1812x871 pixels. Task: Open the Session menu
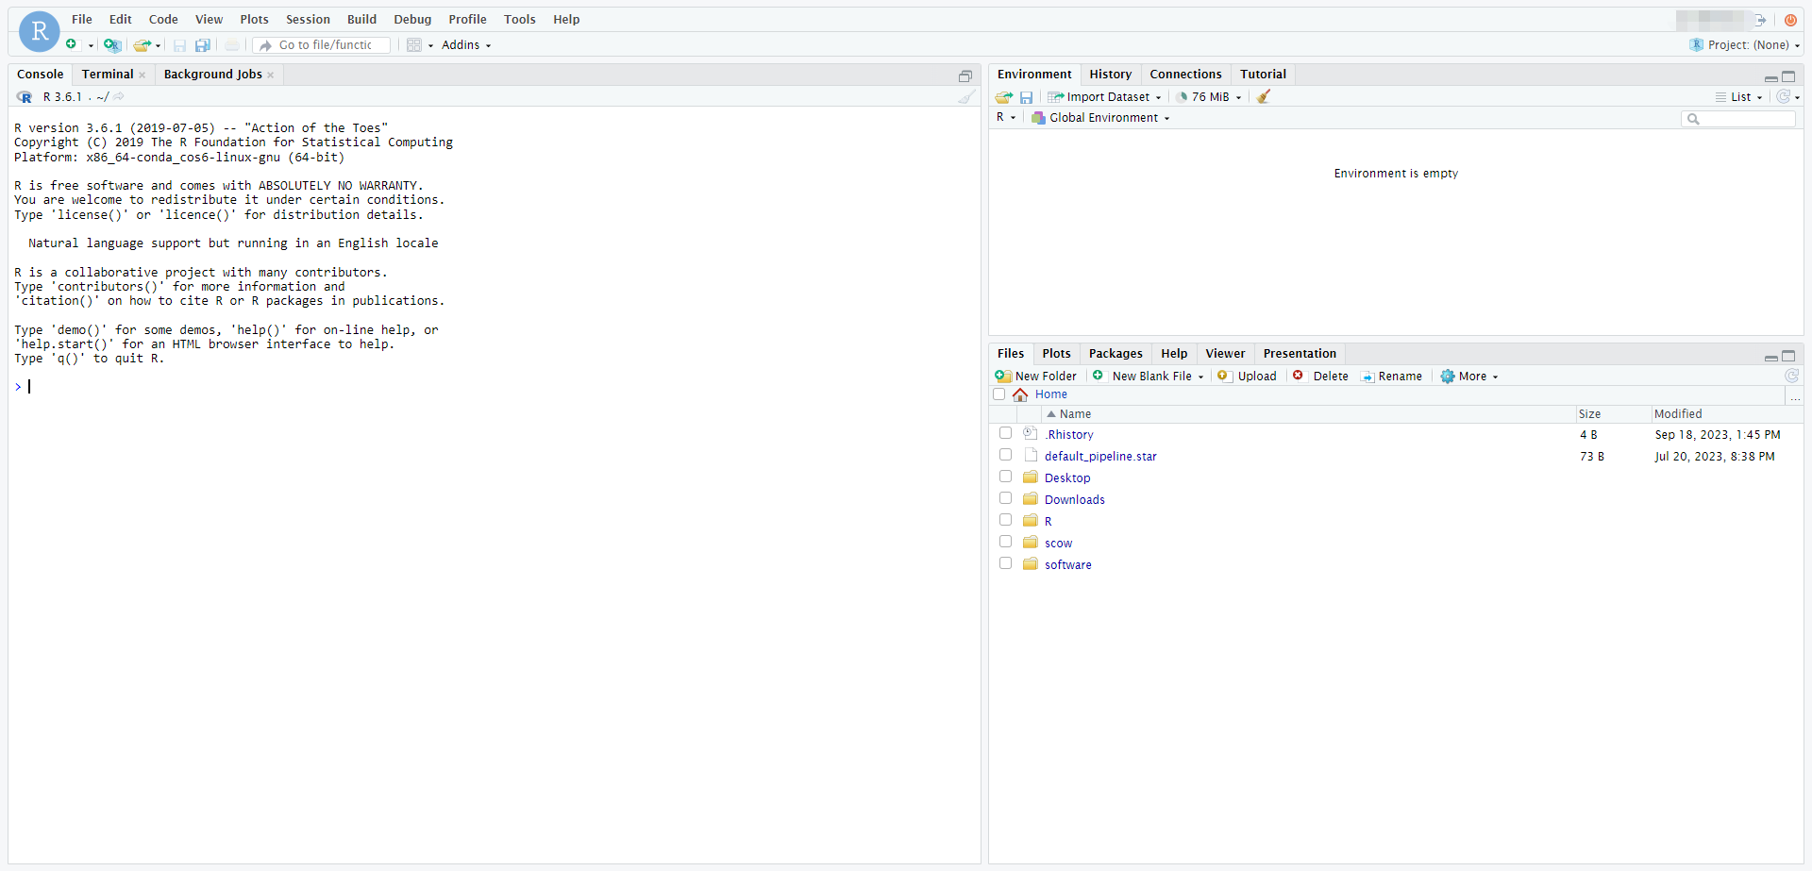point(308,19)
